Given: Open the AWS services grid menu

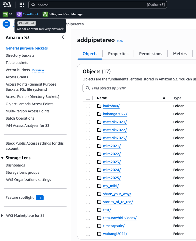Looking at the screenshot, I should tap(22, 5).
